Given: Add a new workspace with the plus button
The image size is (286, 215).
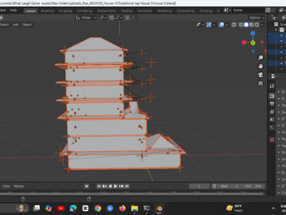Looking at the screenshot, I should (x=218, y=11).
